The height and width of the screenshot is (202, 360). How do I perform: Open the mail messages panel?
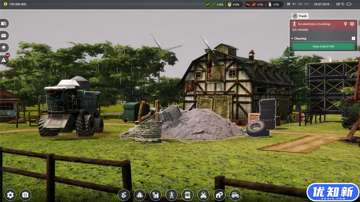[4, 35]
